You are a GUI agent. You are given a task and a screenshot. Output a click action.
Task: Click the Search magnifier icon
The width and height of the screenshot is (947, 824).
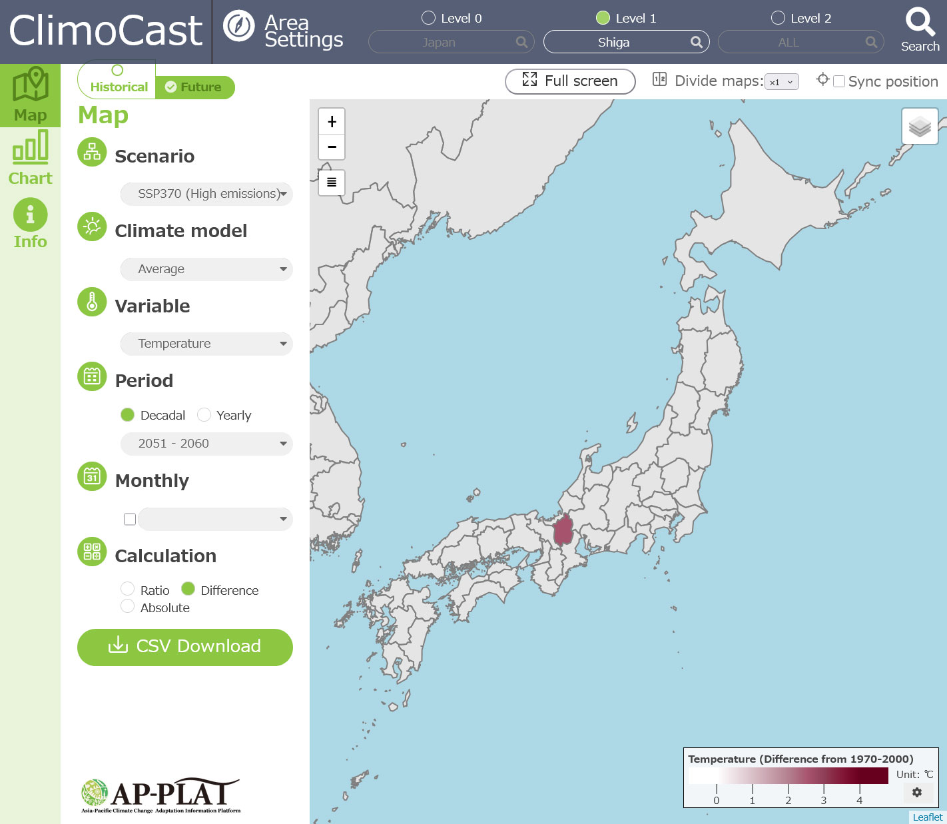click(x=920, y=22)
